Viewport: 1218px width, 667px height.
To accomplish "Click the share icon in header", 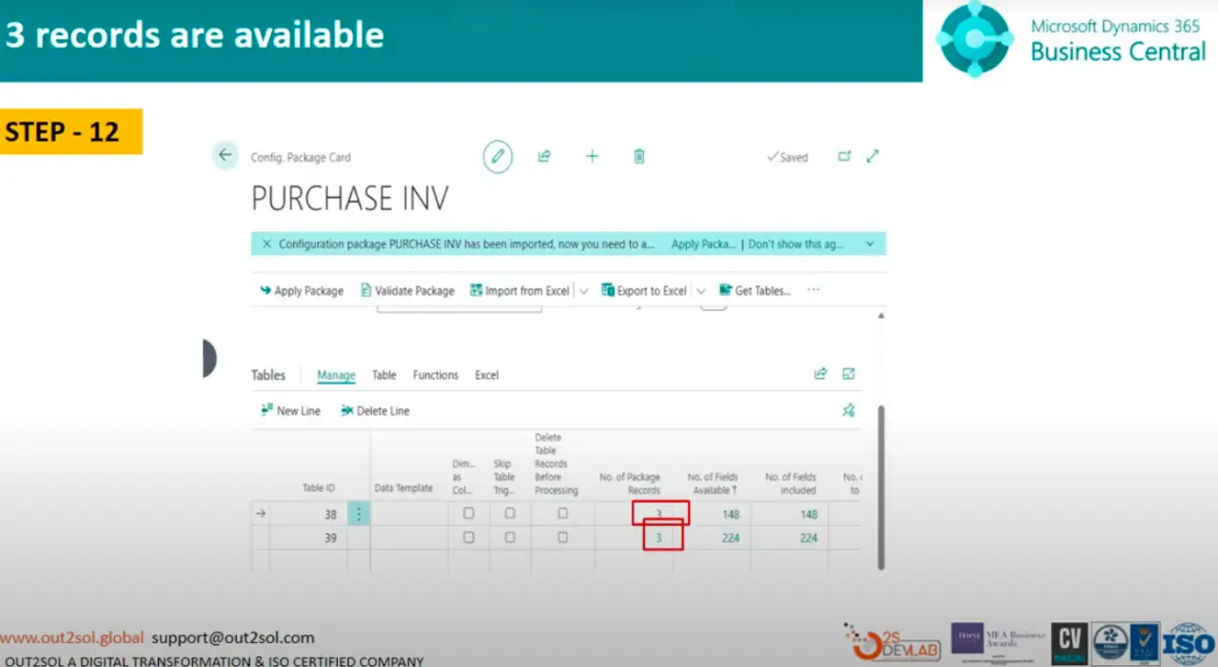I will tap(544, 156).
